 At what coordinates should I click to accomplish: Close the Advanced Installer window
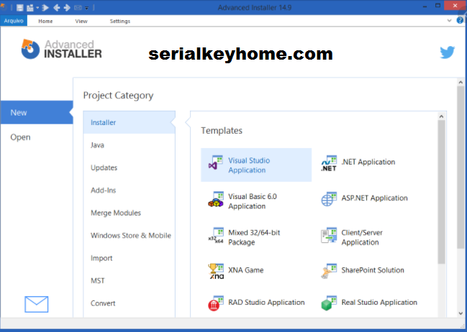[455, 6]
